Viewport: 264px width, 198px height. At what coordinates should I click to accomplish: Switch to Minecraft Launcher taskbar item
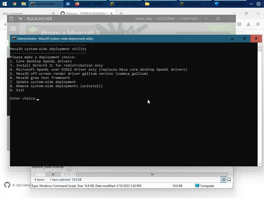[125, 4]
